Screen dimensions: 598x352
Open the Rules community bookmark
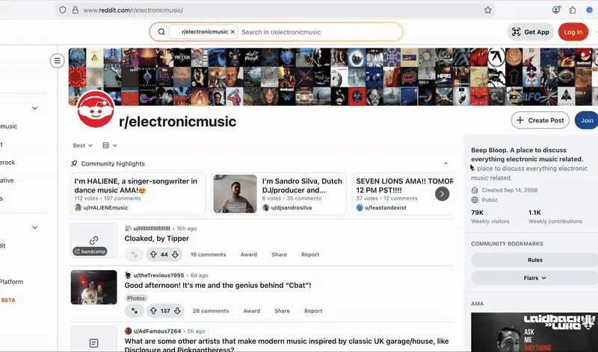534,260
